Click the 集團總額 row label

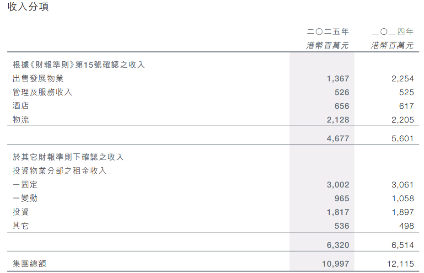pyautogui.click(x=29, y=263)
